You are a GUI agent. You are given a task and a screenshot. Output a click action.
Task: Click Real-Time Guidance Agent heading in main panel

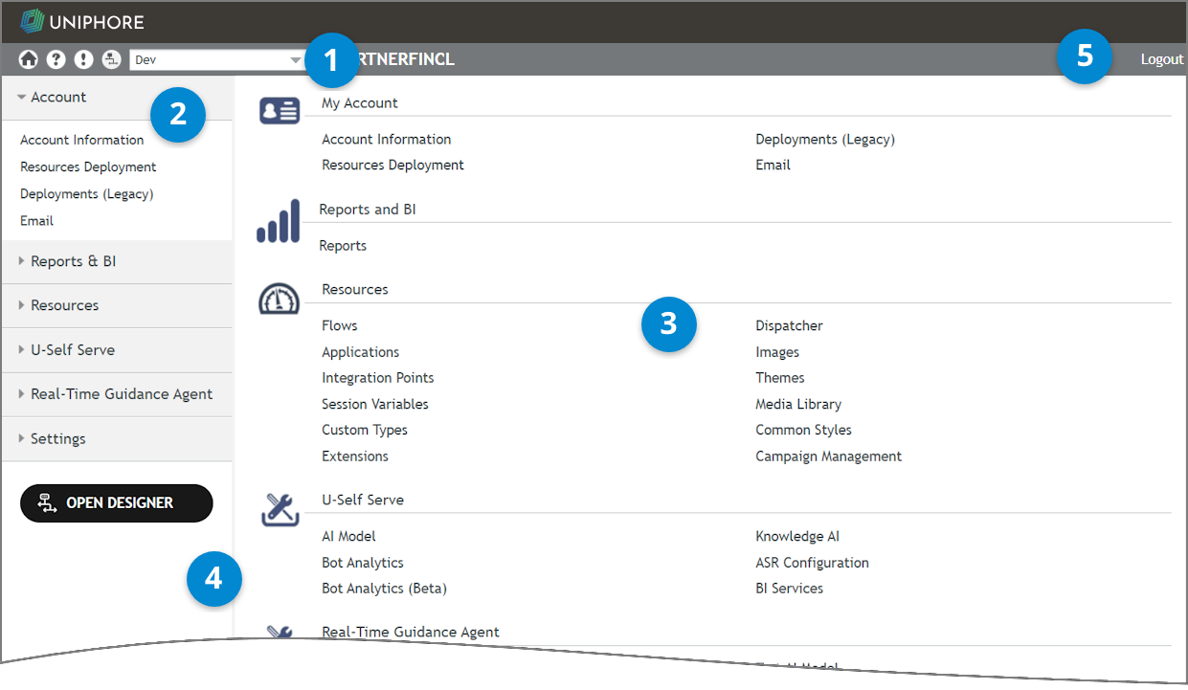pyautogui.click(x=411, y=633)
